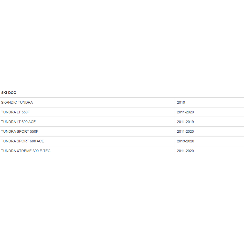The width and height of the screenshot is (244, 244).
Task: Click the SKI-DOO heading
Action: pos(9,93)
